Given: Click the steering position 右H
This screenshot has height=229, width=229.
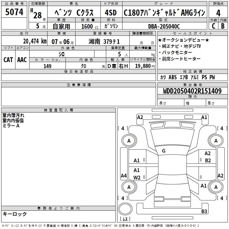Looking at the screenshot, I should (x=123, y=66).
